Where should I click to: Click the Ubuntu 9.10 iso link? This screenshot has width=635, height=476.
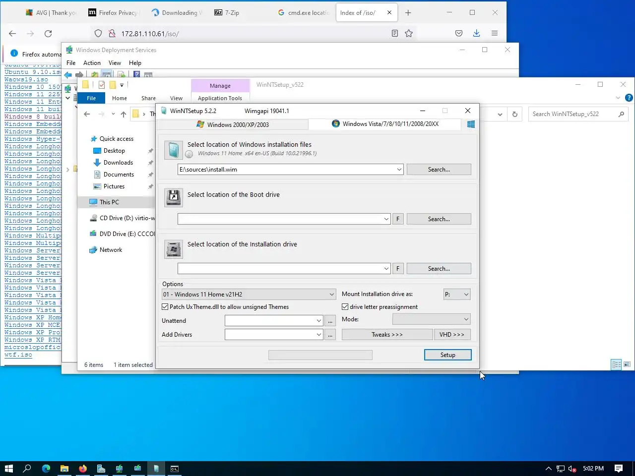pyautogui.click(x=33, y=72)
